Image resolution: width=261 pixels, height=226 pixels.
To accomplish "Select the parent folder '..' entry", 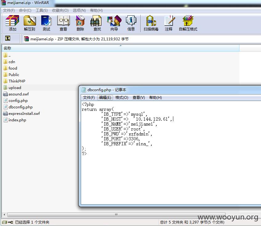I will tap(10, 55).
